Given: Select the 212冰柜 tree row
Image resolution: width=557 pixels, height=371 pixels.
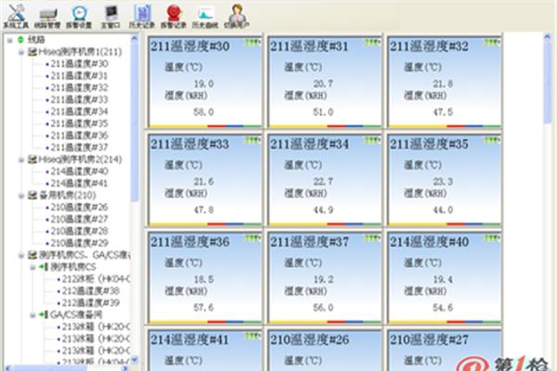Looking at the screenshot, I should [x=96, y=279].
